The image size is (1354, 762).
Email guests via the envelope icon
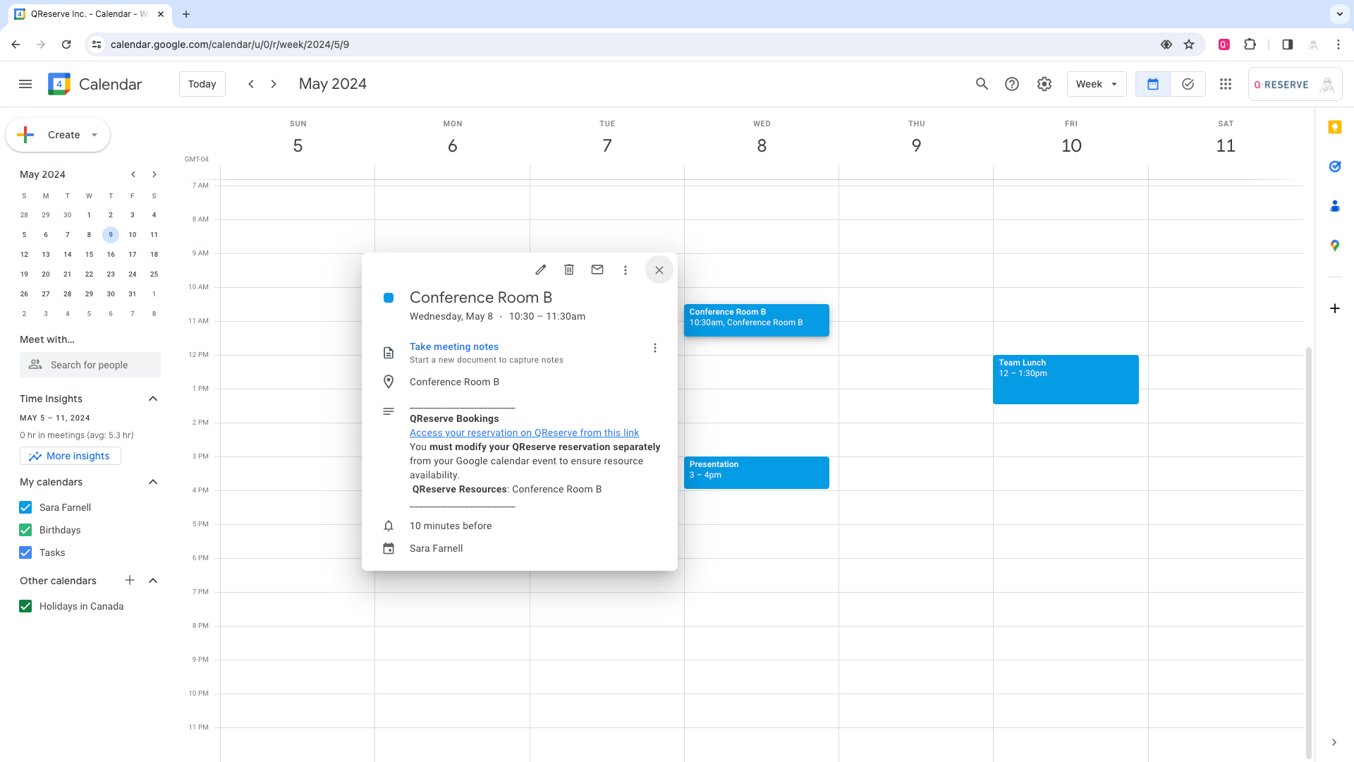(597, 270)
